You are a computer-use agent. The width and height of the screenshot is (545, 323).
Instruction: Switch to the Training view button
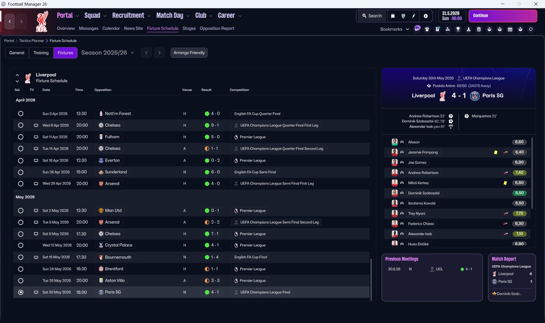(x=41, y=53)
